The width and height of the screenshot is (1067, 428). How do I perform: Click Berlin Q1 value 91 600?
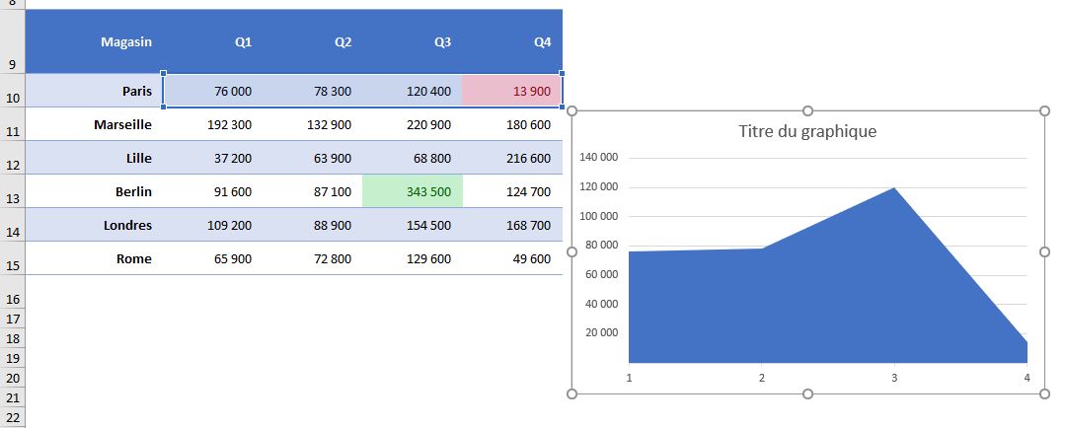point(213,191)
